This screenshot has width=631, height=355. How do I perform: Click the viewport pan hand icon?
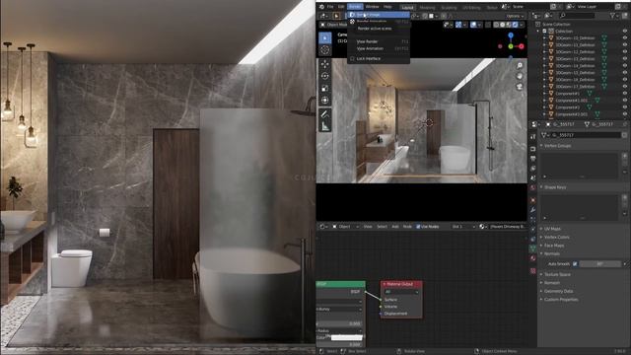point(520,76)
